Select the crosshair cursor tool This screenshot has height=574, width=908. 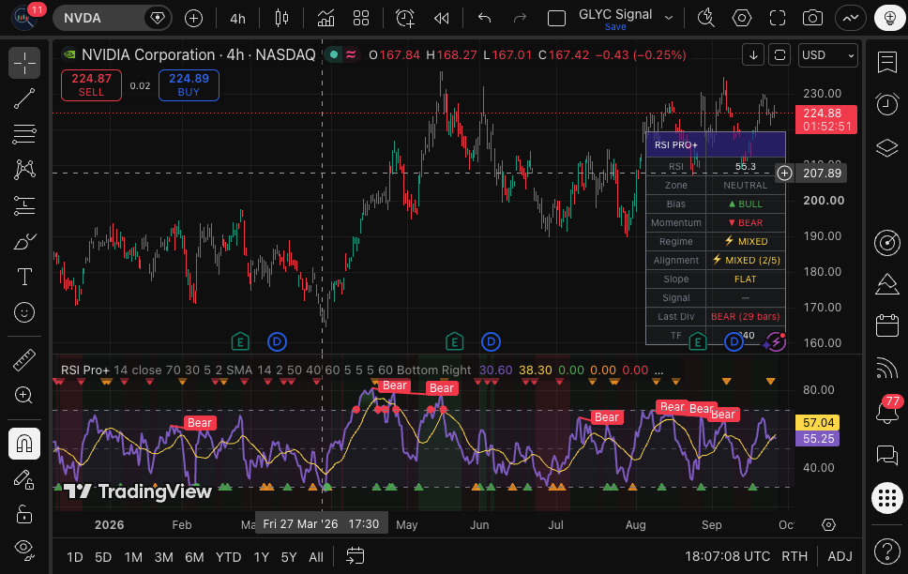(24, 63)
